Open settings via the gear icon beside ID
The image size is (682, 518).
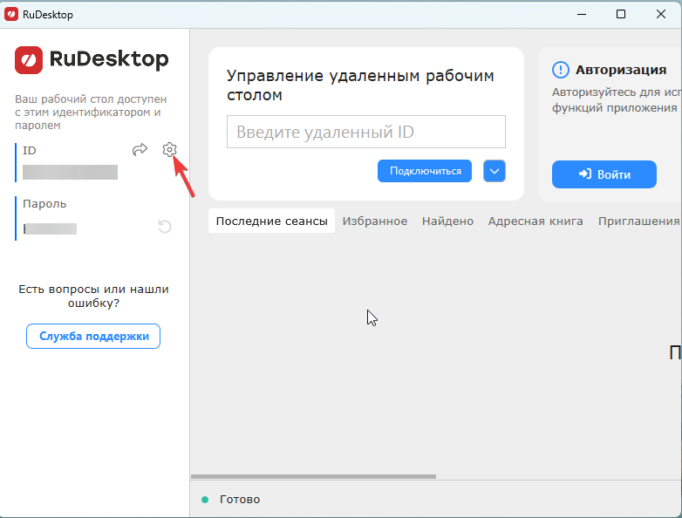click(169, 150)
